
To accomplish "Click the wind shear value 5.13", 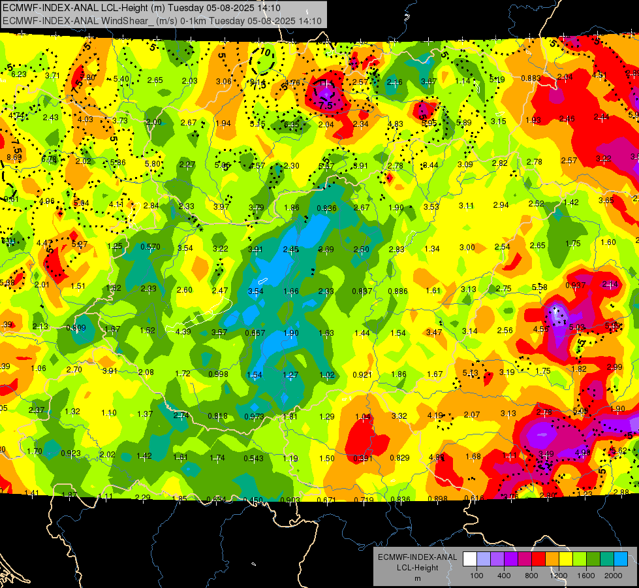I will click(471, 373).
